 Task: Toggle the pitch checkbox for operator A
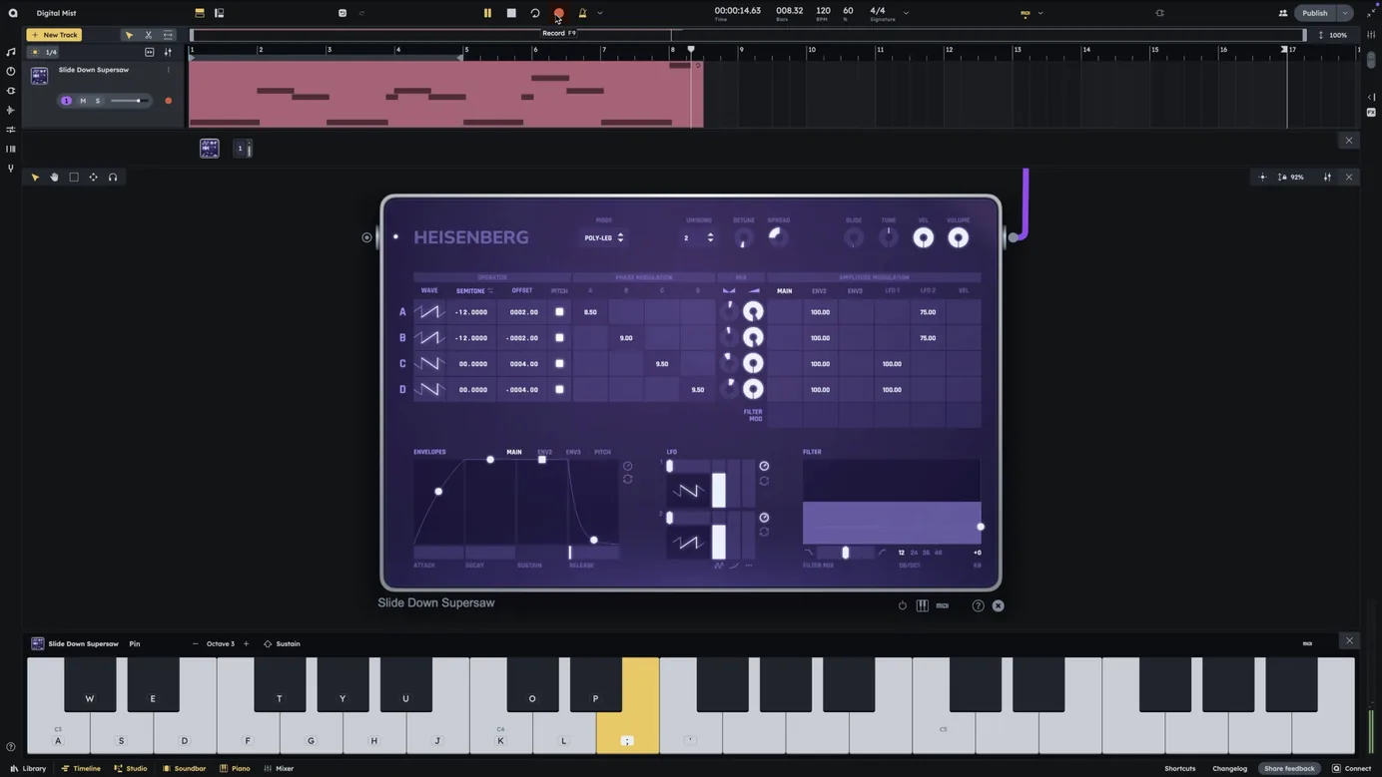[559, 312]
